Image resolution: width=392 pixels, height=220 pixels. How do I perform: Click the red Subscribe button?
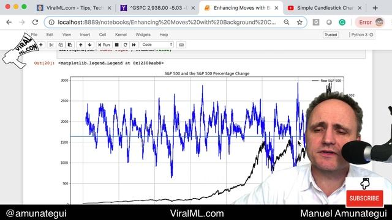pos(364,198)
